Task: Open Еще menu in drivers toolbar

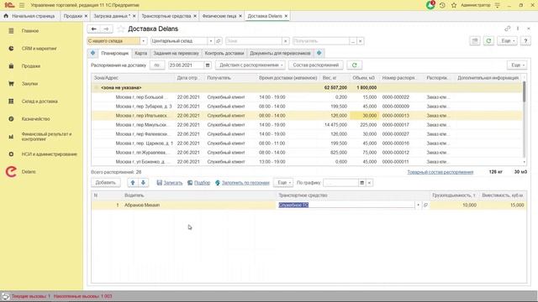Action: (x=283, y=183)
